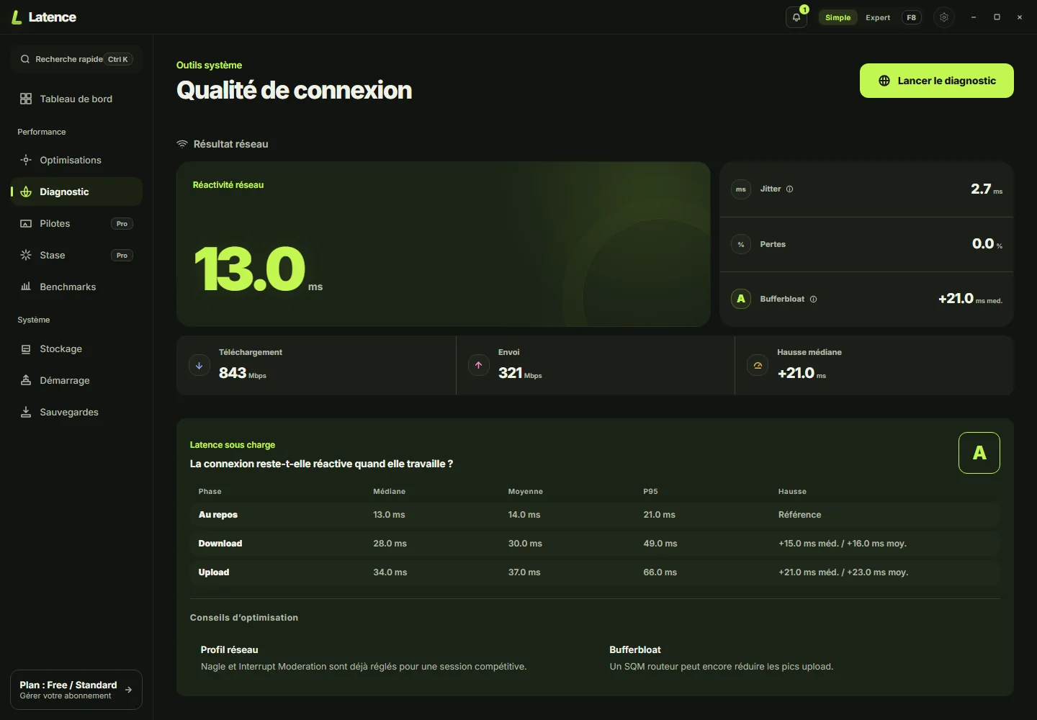Click the Téléchargement down-arrow icon
This screenshot has height=720, width=1037.
click(x=199, y=366)
